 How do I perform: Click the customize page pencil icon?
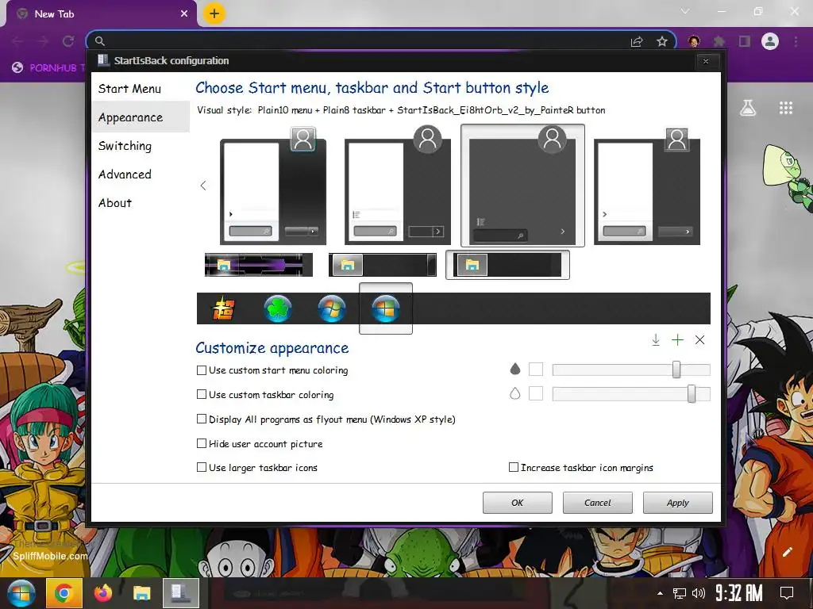click(787, 552)
